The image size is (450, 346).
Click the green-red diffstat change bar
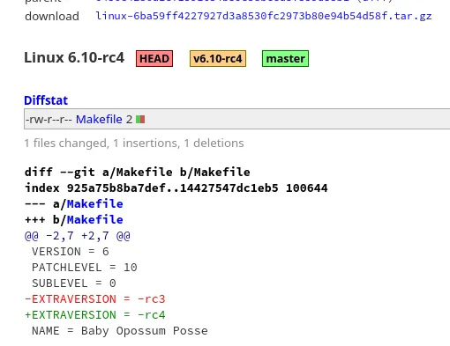tap(140, 119)
